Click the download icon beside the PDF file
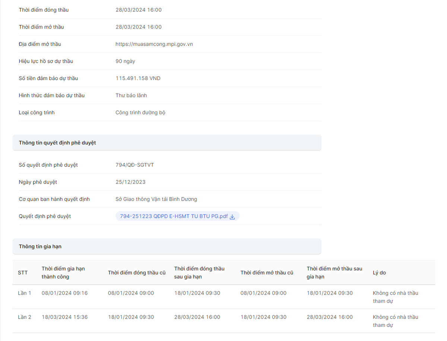The width and height of the screenshot is (447, 341). click(232, 217)
